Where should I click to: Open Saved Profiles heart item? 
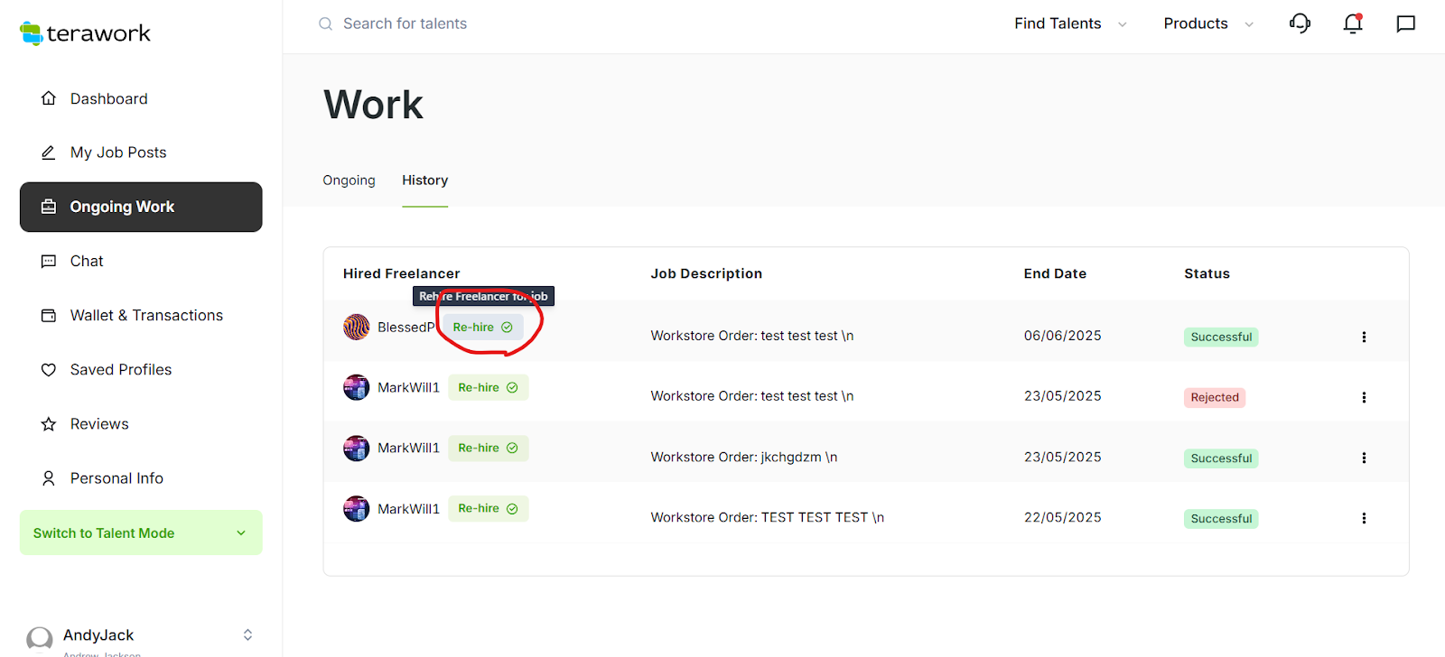pyautogui.click(x=120, y=369)
